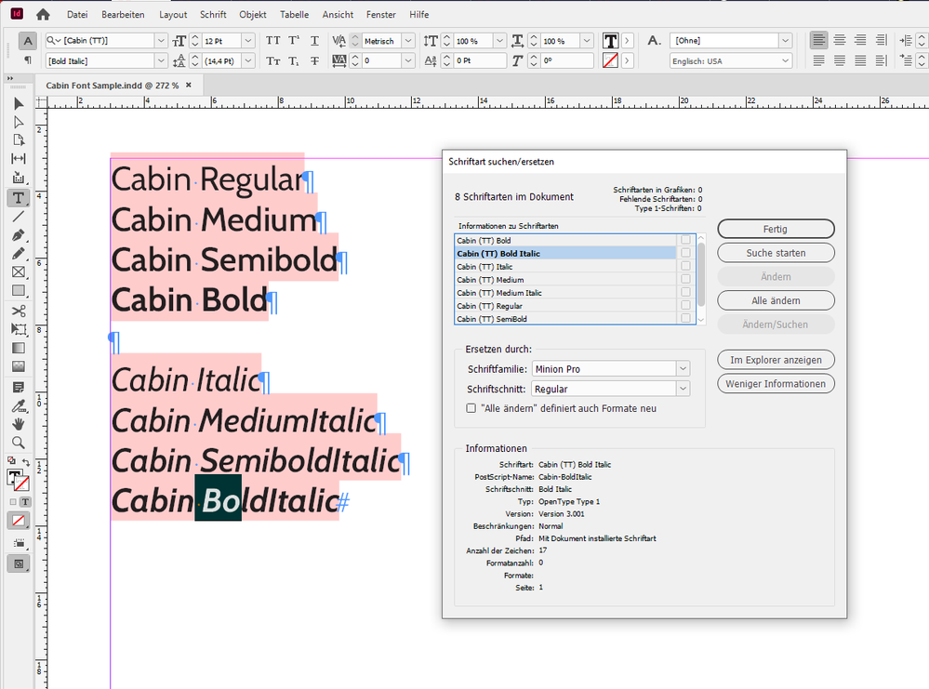
Task: Select Cabin (TT) Italic in font list
Action: (565, 267)
